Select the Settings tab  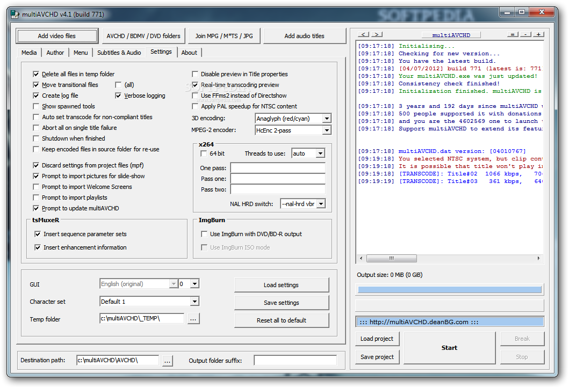[161, 52]
